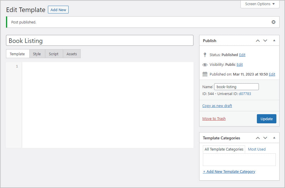285x188 pixels.
Task: Collapse the Template Categories panel
Action: tap(274, 138)
